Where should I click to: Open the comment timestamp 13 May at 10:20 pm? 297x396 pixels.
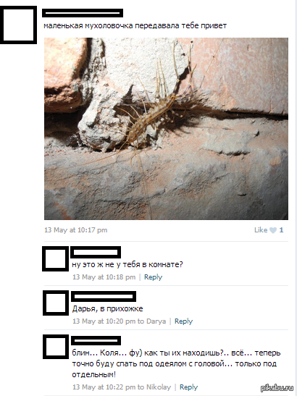[104, 321]
